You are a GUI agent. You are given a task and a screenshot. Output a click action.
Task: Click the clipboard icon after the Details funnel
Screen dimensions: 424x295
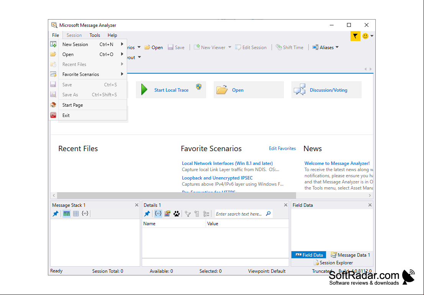[197, 214]
